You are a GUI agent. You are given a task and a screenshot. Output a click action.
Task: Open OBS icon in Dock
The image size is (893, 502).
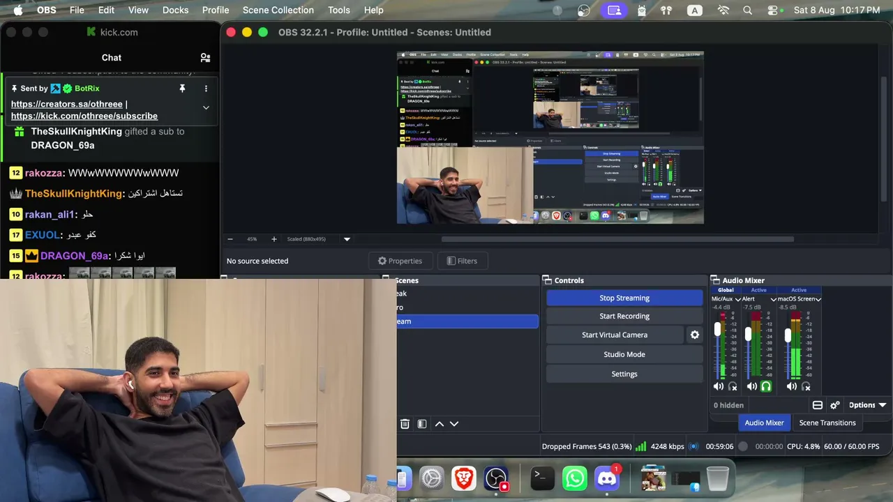[x=496, y=478]
